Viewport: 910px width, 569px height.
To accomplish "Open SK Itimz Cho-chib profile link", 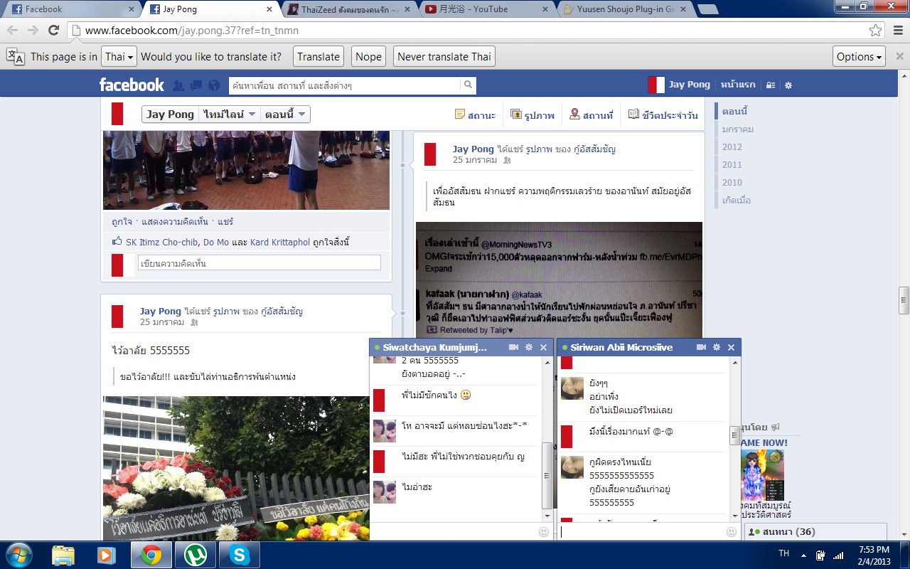I will [163, 243].
